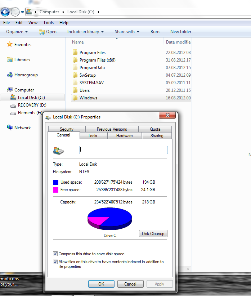This screenshot has height=296, width=251.
Task: Click the Cancel button
Action: click(130, 284)
